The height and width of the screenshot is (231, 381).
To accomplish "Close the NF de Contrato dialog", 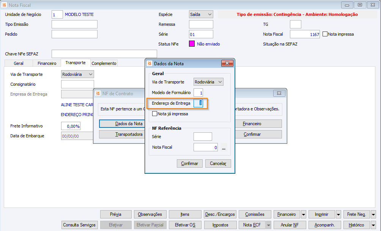I will (x=279, y=93).
